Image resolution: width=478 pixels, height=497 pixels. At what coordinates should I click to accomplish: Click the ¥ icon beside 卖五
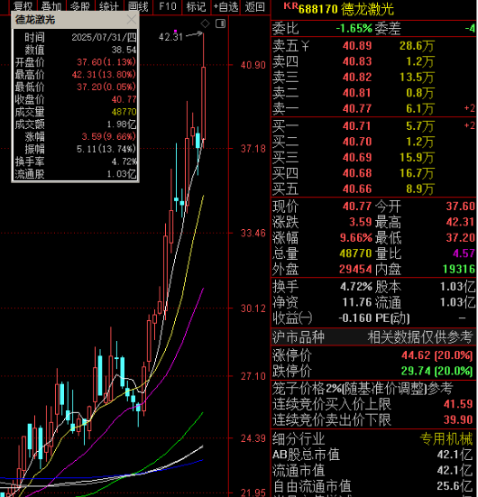tap(305, 46)
